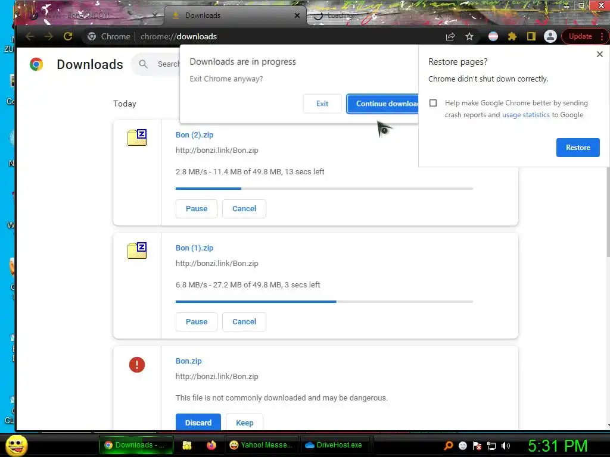Click the zip file icon for Bon (2).zip
Screen dimensions: 610x457
coord(137,137)
